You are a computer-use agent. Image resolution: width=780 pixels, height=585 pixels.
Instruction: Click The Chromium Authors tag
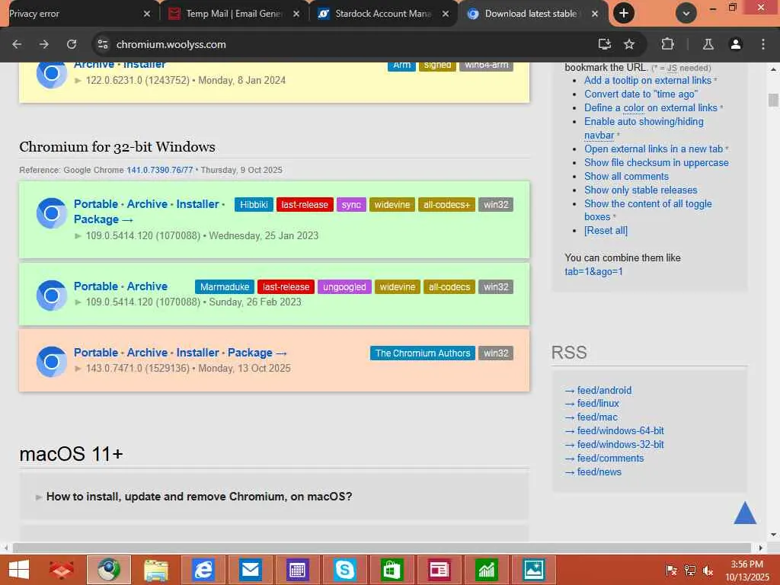pos(422,353)
